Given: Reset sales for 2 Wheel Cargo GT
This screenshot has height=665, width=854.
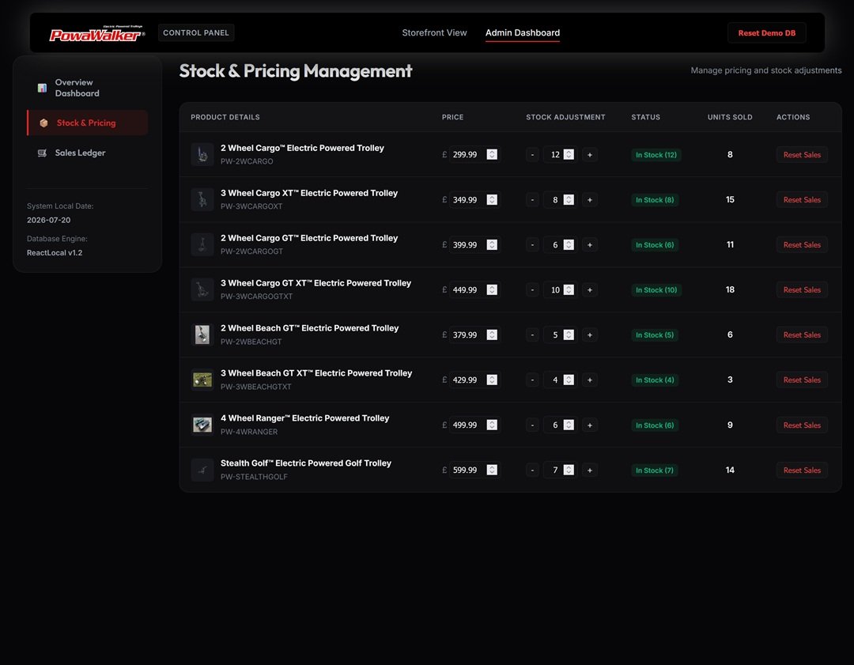Looking at the screenshot, I should coord(802,245).
